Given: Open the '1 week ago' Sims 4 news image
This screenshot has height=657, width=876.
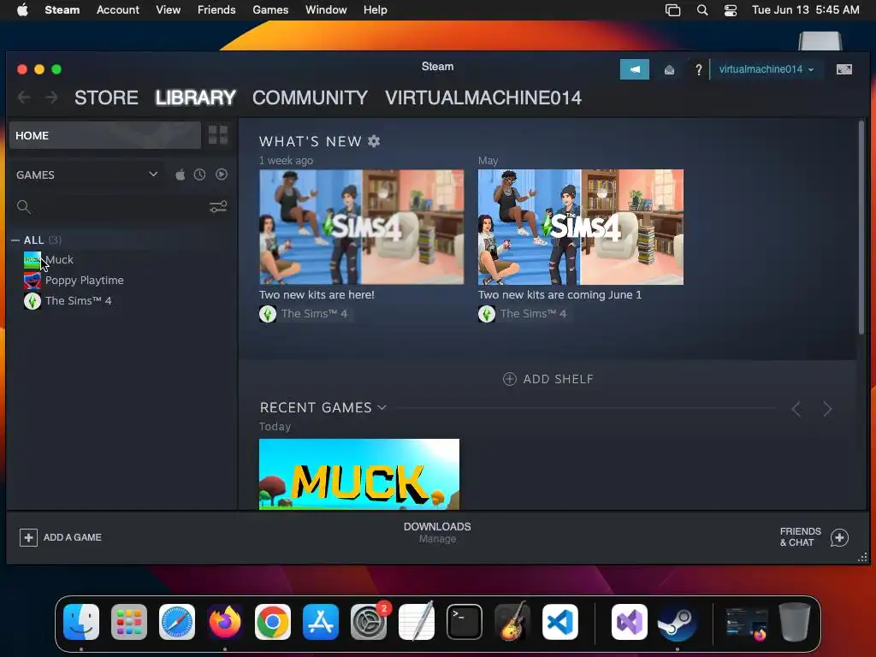Looking at the screenshot, I should tap(362, 227).
